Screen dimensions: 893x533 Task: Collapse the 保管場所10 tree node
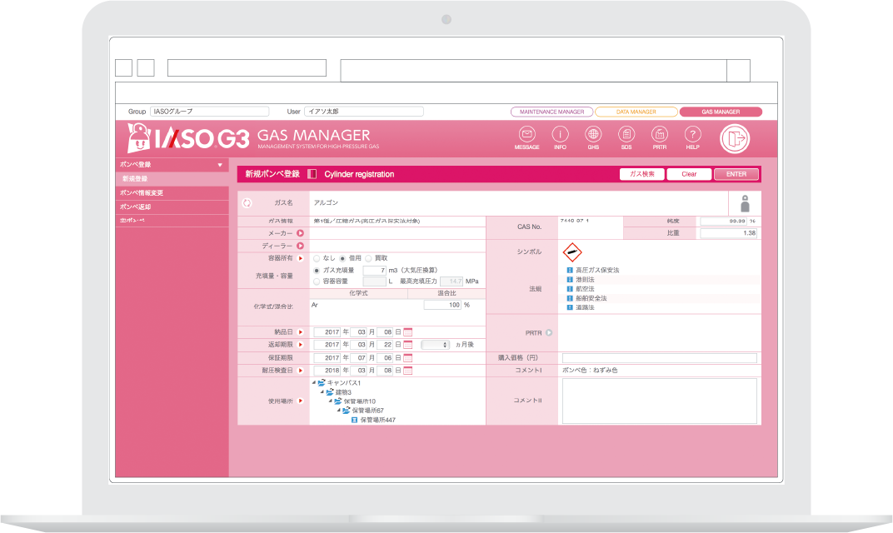331,401
